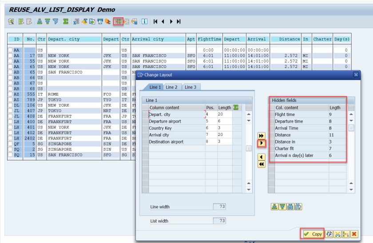The image size is (373, 243).
Task: Click the sigma total column icon in Line 1 table
Action: [236, 108]
